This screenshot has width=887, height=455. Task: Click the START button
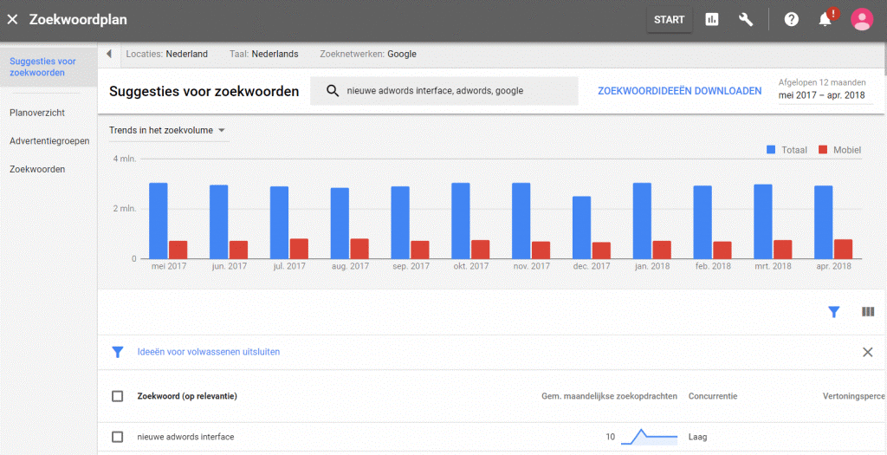[x=669, y=20]
